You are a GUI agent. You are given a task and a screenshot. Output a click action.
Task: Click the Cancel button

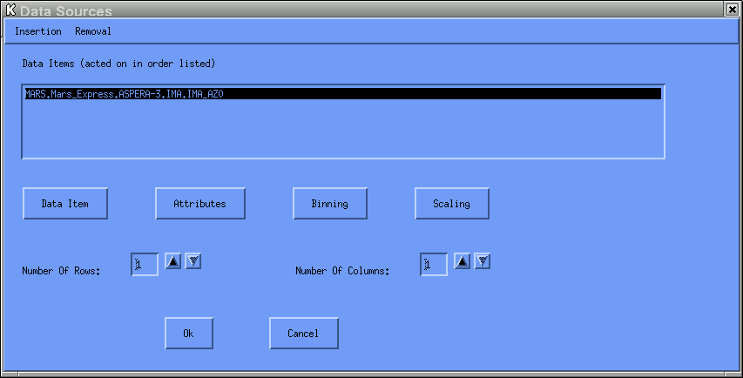(304, 334)
